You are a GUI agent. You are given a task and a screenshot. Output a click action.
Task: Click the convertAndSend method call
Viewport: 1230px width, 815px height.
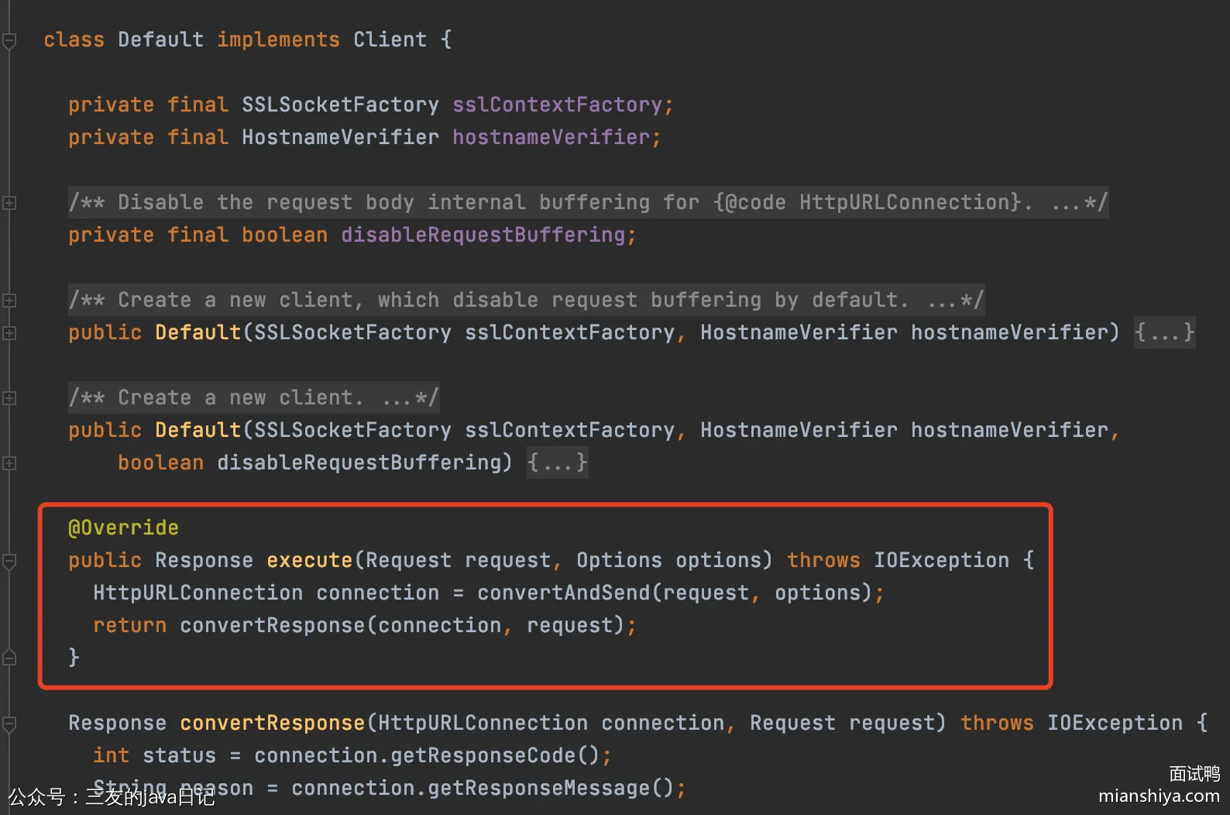coord(563,593)
